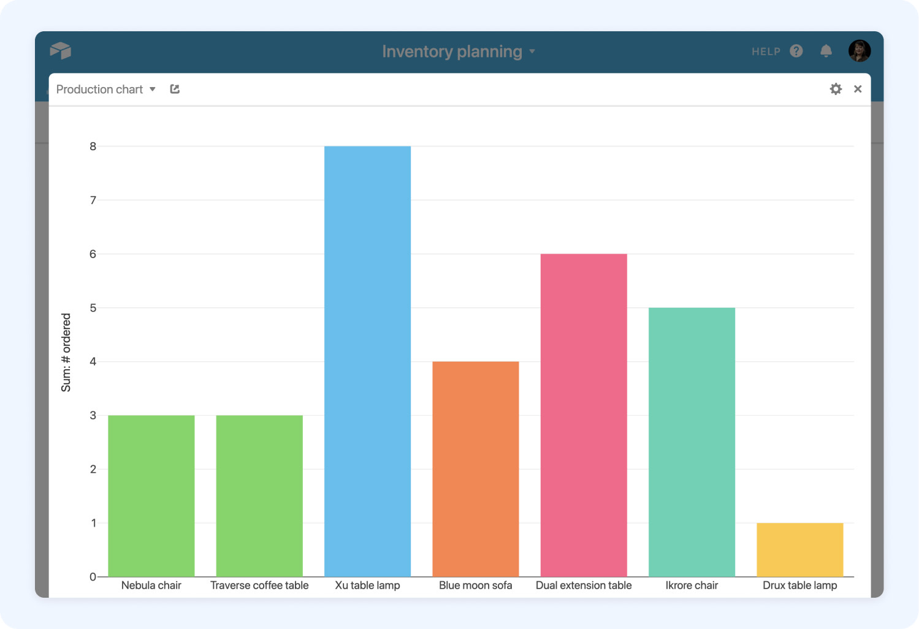Open chart settings with the gear icon

[x=836, y=89]
